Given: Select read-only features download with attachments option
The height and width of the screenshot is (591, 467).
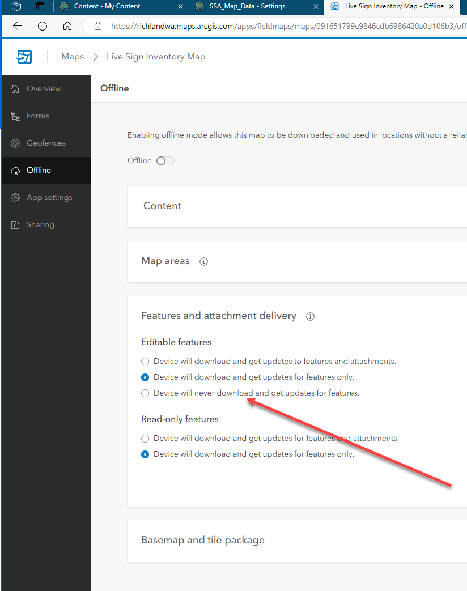Looking at the screenshot, I should click(x=145, y=438).
